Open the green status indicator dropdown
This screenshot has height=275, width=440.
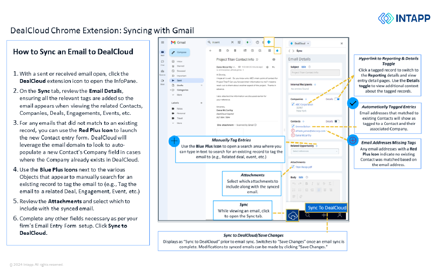(x=248, y=42)
